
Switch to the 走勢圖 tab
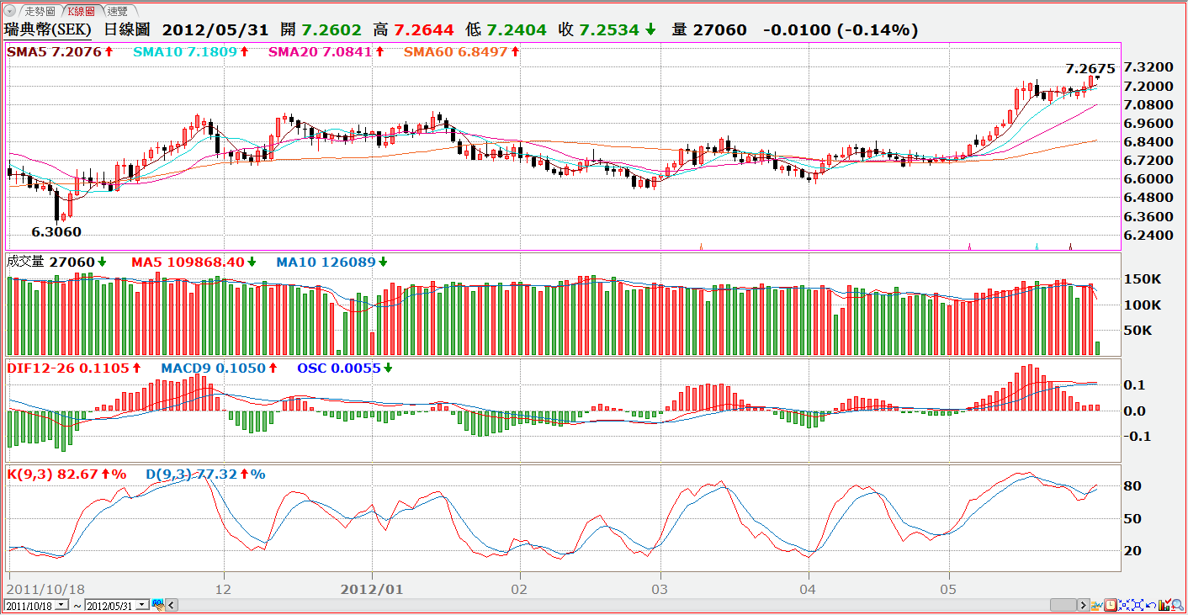[40, 11]
